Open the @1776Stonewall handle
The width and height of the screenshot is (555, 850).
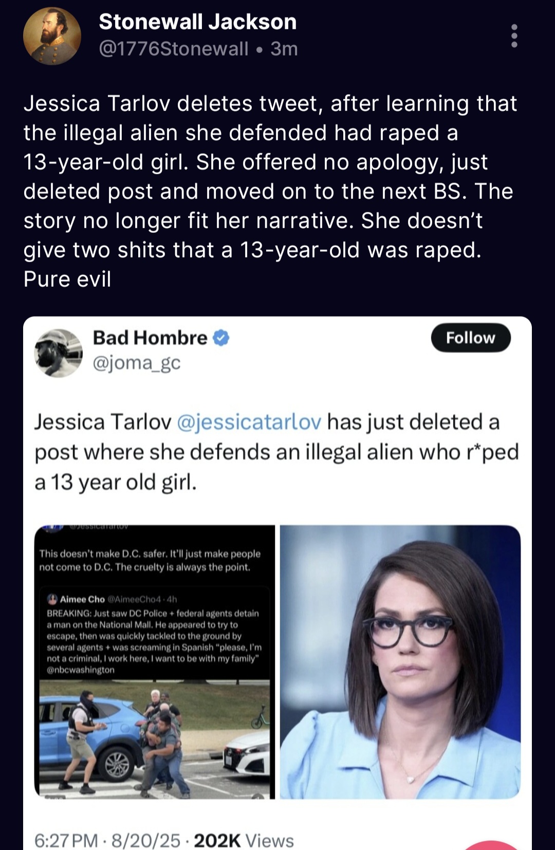[174, 49]
